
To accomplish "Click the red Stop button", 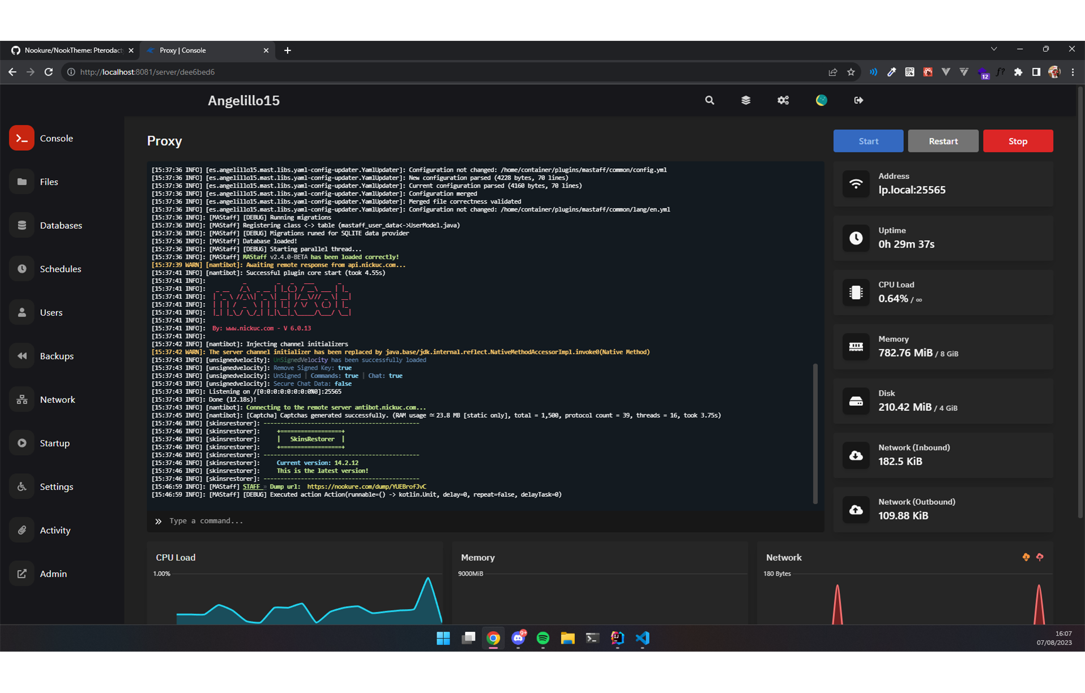I will click(1018, 141).
